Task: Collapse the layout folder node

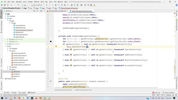Action: 8,51
